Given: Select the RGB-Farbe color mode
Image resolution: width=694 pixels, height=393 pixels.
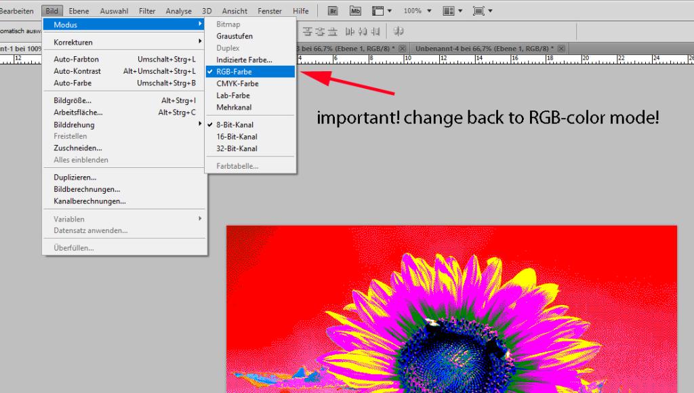Looking at the screenshot, I should [x=234, y=71].
